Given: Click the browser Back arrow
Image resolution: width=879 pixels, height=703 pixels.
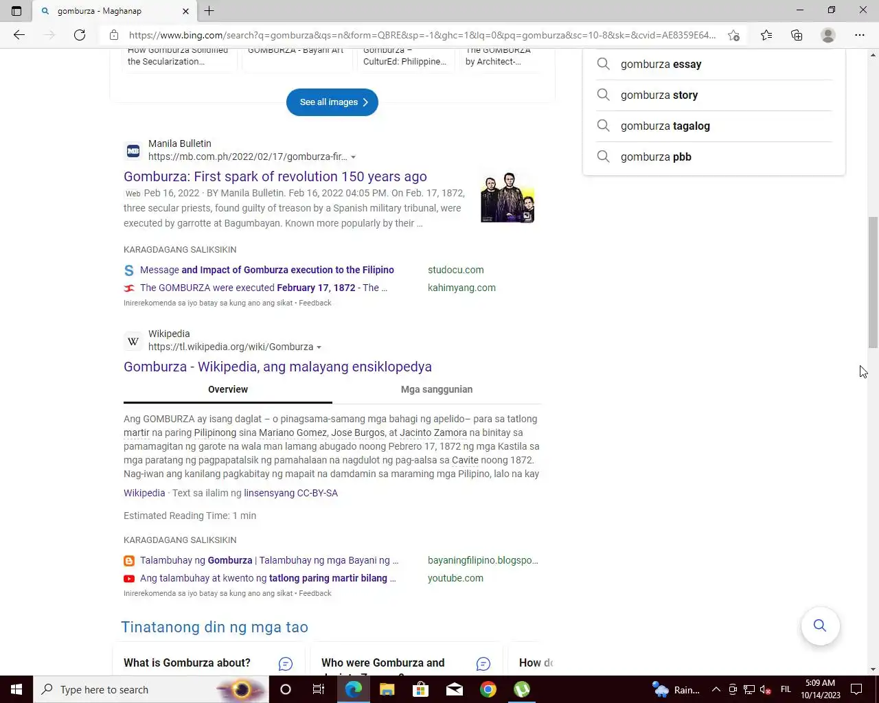Looking at the screenshot, I should [x=19, y=35].
